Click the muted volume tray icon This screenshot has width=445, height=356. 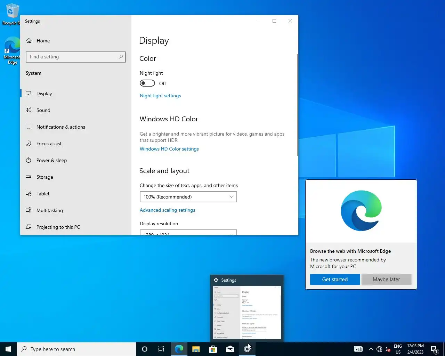click(388, 349)
